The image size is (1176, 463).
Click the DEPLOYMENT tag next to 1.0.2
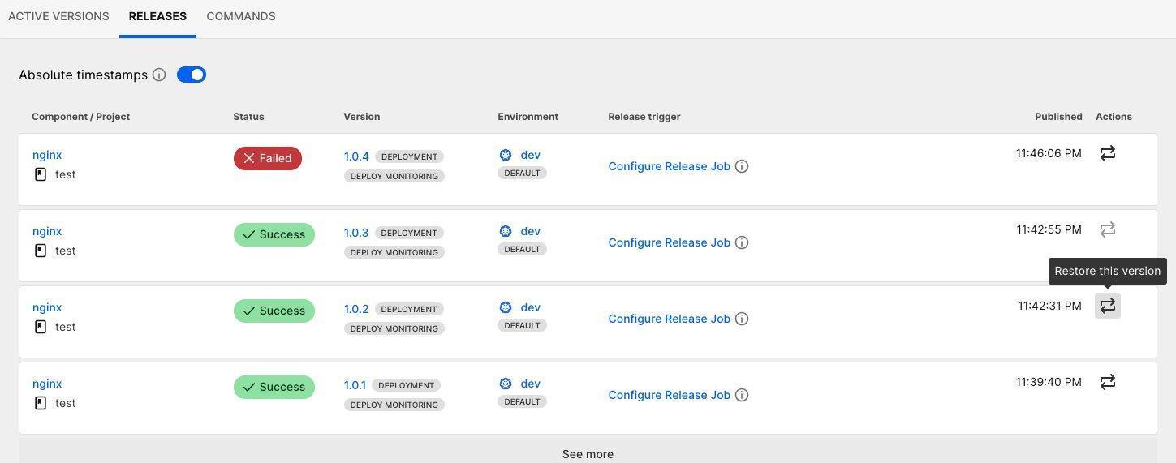coord(409,309)
